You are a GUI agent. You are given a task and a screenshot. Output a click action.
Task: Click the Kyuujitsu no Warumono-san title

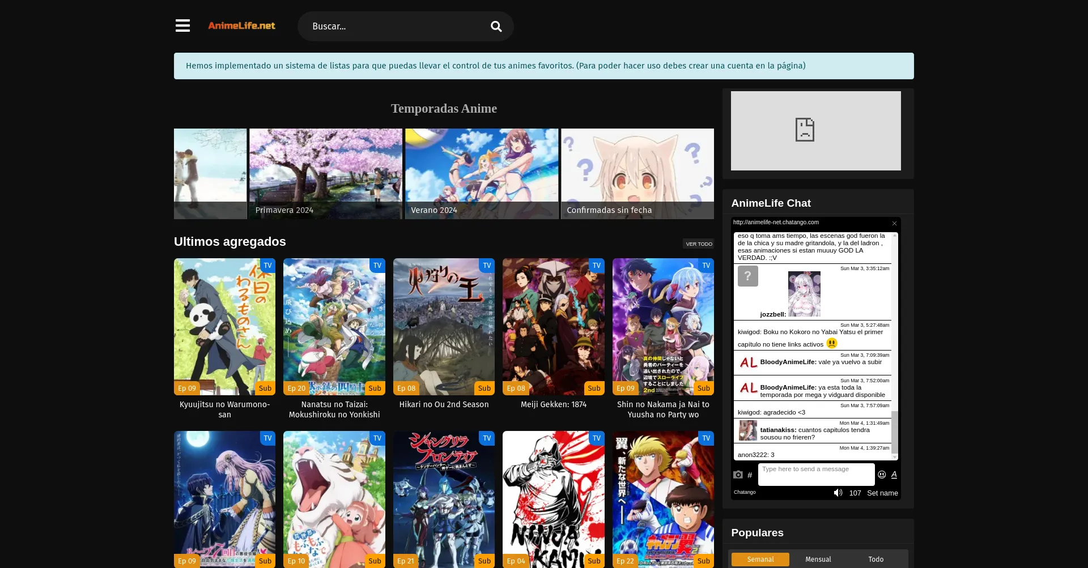click(x=224, y=409)
